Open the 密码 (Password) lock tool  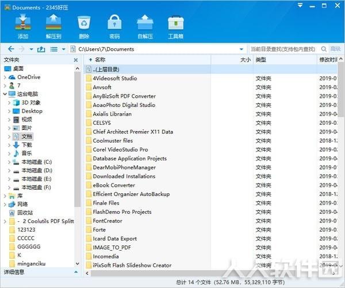coord(114,26)
